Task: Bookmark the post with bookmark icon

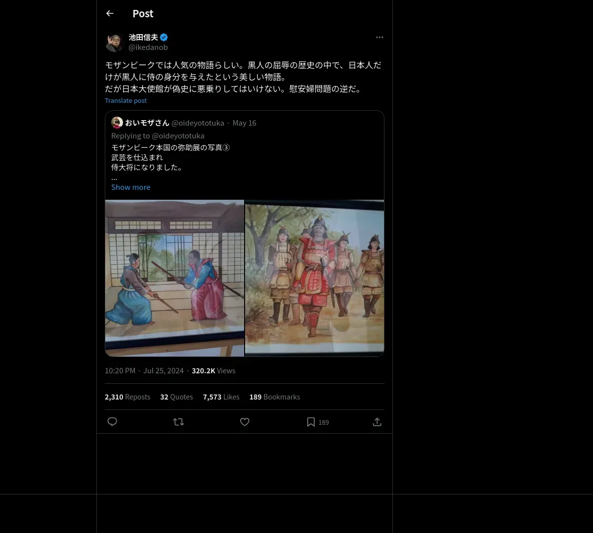Action: 311,422
